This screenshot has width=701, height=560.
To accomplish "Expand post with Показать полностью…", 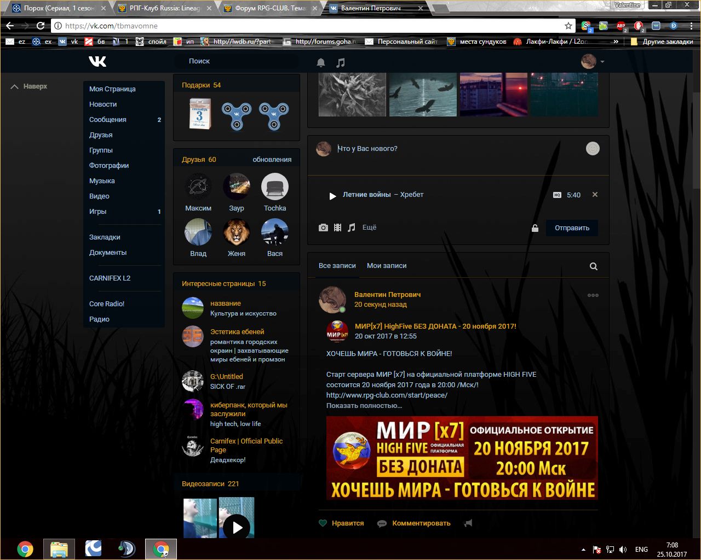I will click(x=364, y=406).
